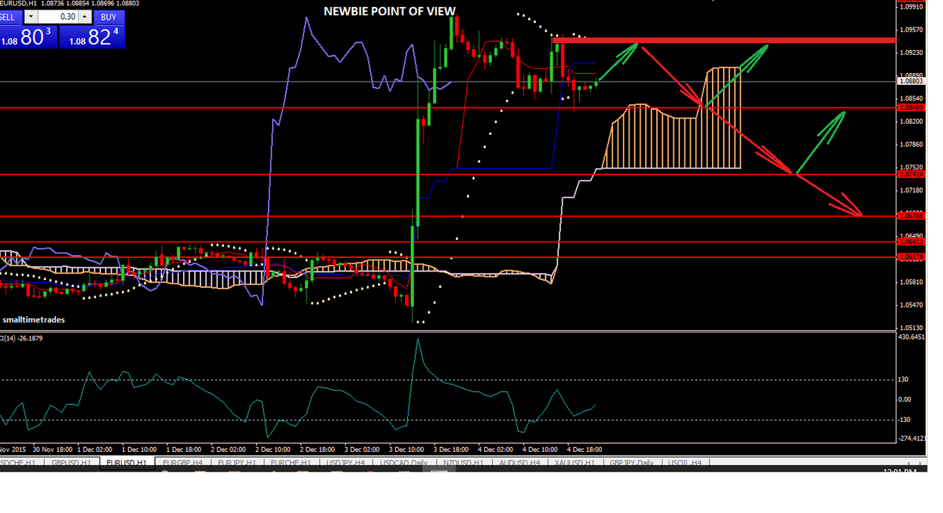Click the 4 Dec 18:00 time axis label

585,449
